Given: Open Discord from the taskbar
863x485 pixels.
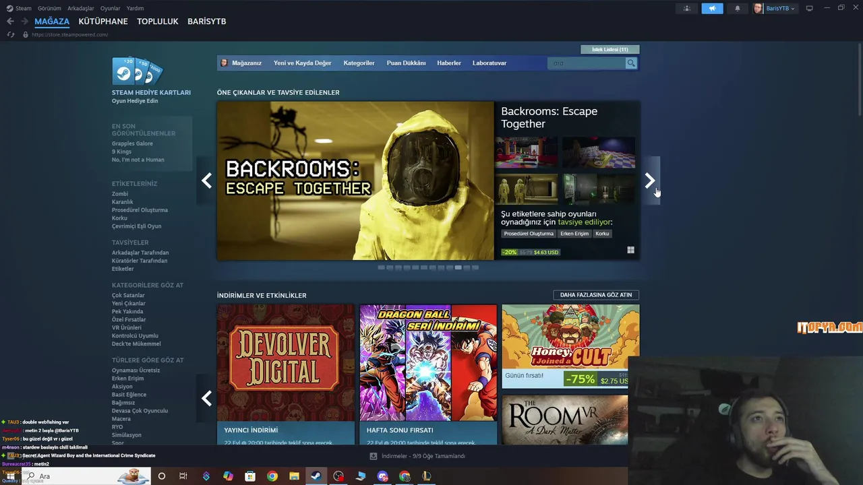Looking at the screenshot, I should click(x=382, y=476).
